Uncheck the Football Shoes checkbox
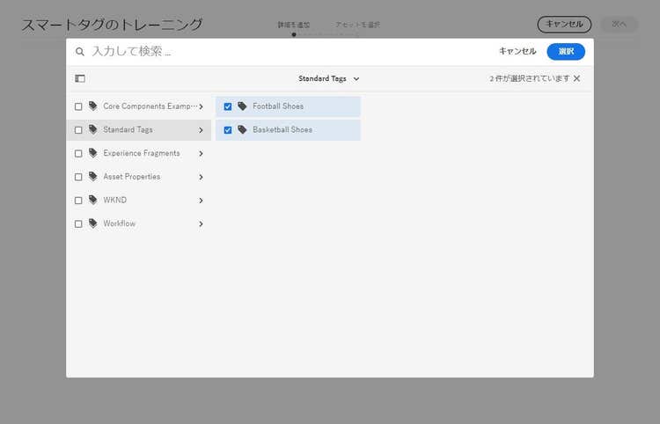The width and height of the screenshot is (660, 424). 228,106
